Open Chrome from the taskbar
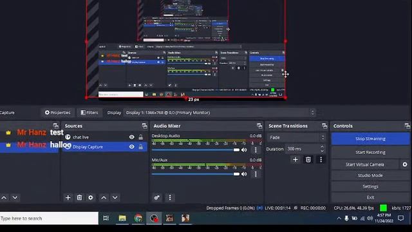The image size is (412, 232). pos(138,218)
